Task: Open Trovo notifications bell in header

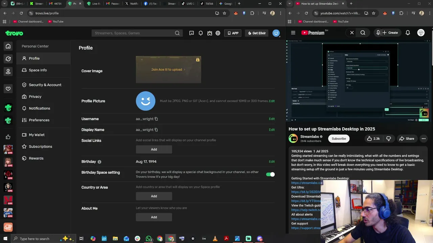Action: [x=201, y=33]
